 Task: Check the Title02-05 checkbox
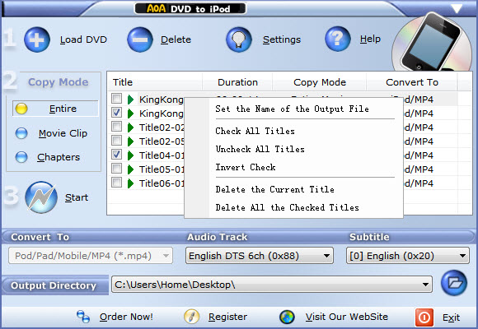point(116,141)
